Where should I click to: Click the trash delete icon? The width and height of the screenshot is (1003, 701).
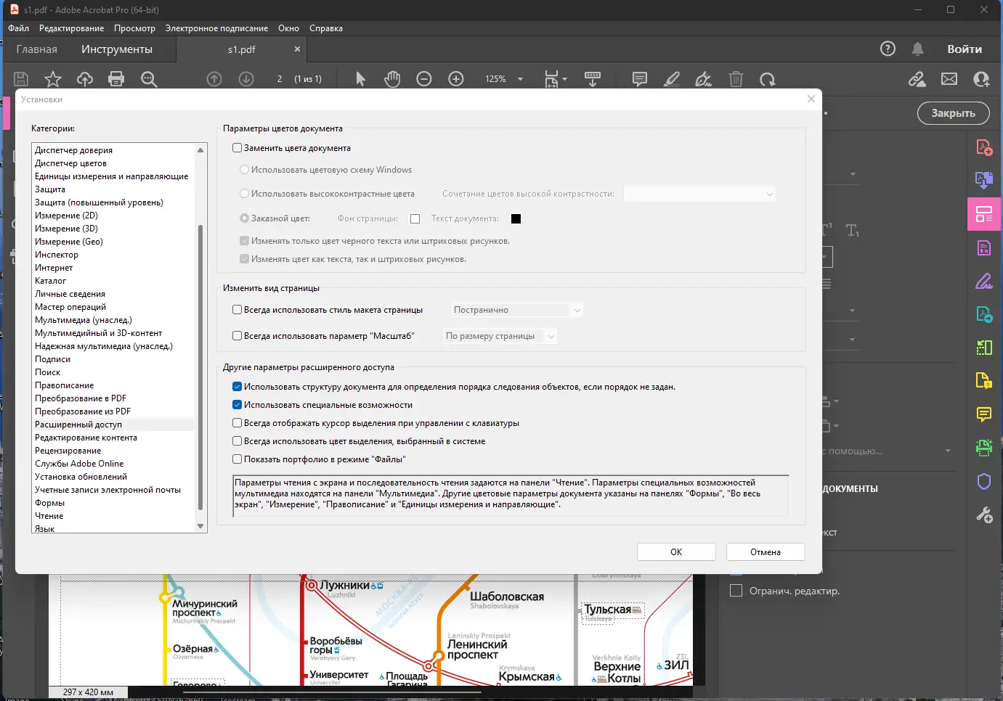[x=736, y=79]
